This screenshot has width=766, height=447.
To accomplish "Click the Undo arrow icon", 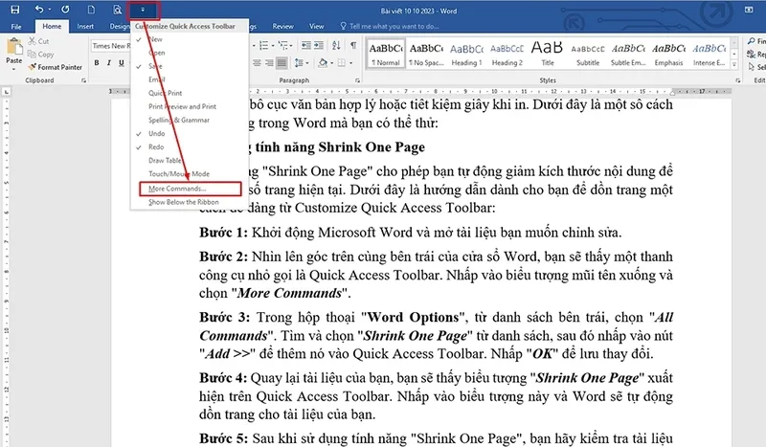I will (x=37, y=10).
